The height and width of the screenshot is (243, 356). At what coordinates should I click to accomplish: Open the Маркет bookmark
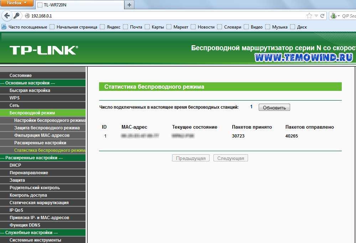coord(177,27)
